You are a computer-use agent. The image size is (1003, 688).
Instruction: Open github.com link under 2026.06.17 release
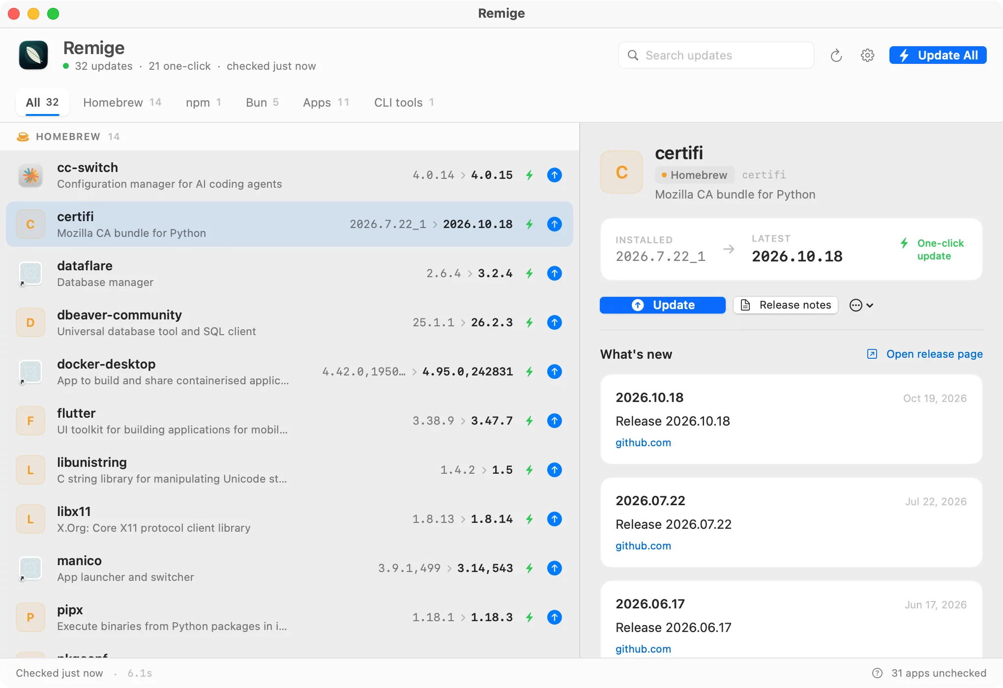[643, 649]
